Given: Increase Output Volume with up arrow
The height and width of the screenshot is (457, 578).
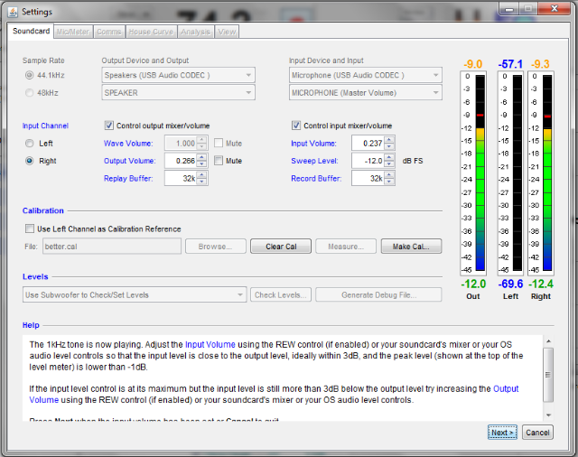Looking at the screenshot, I should pyautogui.click(x=201, y=157).
